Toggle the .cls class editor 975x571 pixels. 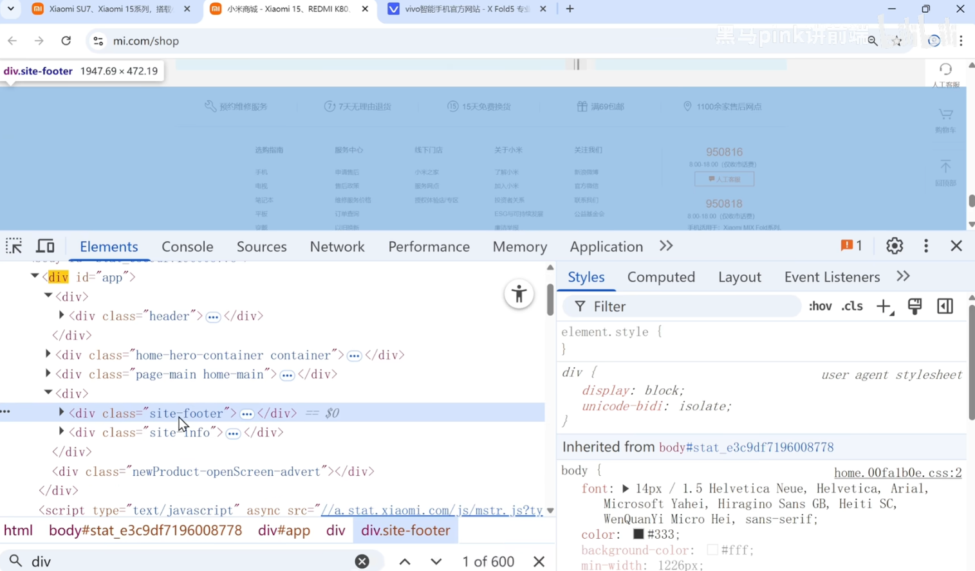pyautogui.click(x=852, y=306)
